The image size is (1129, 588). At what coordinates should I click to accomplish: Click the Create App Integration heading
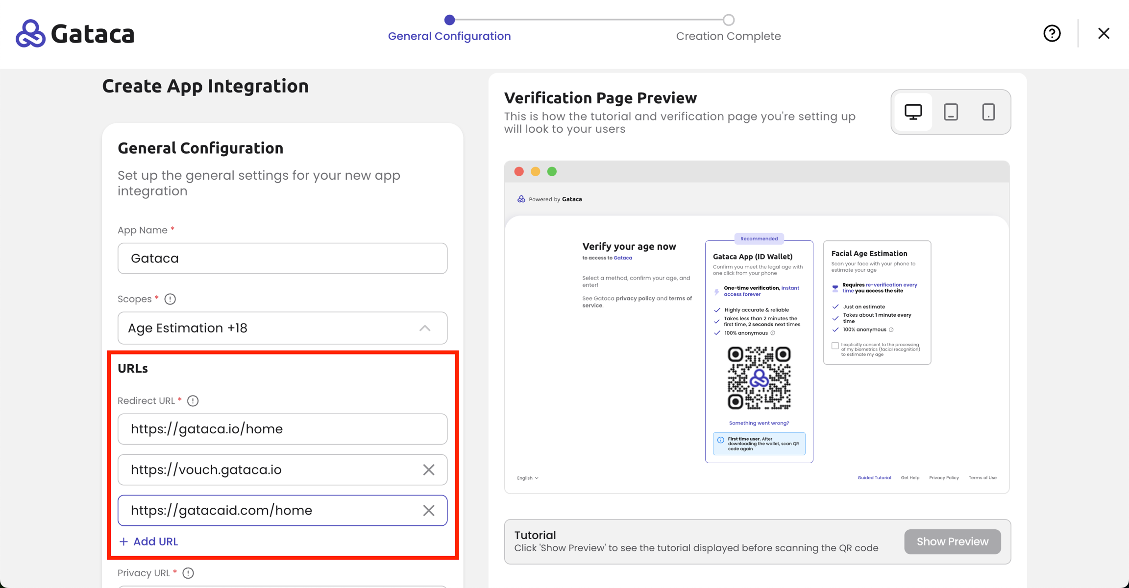point(205,86)
